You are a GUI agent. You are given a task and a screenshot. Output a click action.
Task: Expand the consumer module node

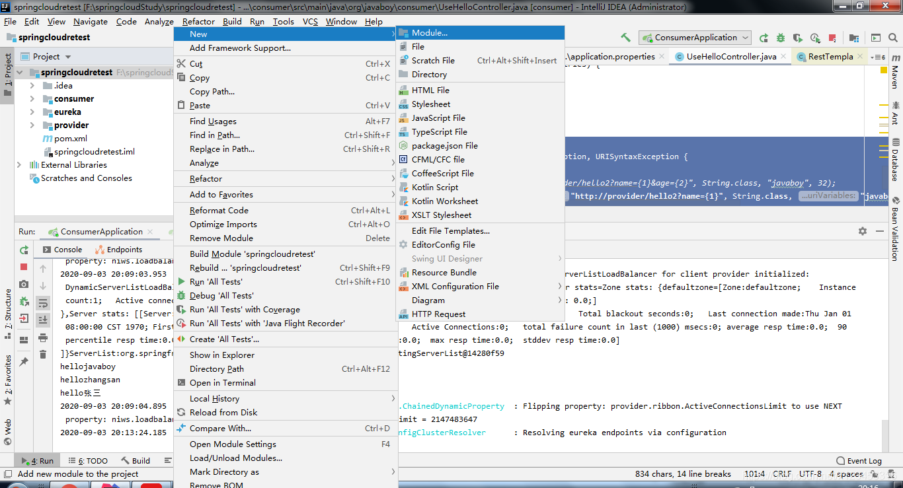pos(32,98)
